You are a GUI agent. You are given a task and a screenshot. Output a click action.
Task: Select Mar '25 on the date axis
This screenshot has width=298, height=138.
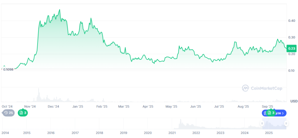click(124, 107)
